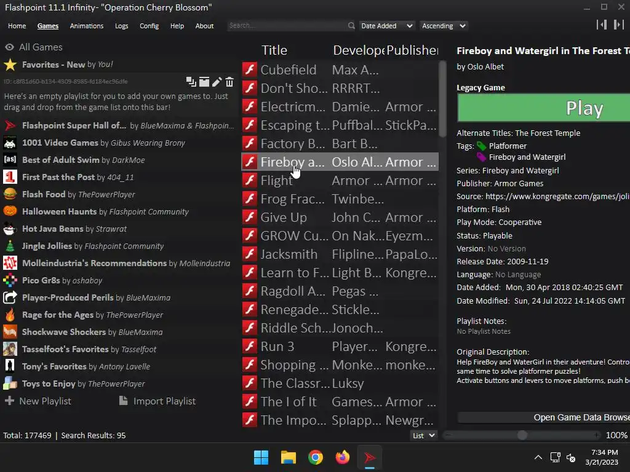This screenshot has height=472, width=630.
Task: Open the Date Added sort dropdown
Action: (x=386, y=26)
